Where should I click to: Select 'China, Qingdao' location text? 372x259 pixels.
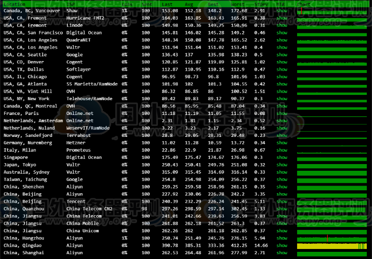click(22, 246)
